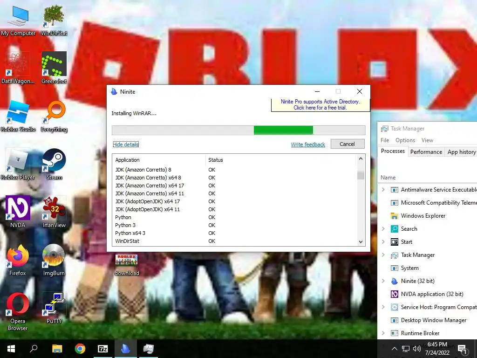Select NVDA application (32 bit) process
The width and height of the screenshot is (477, 358).
(428, 294)
